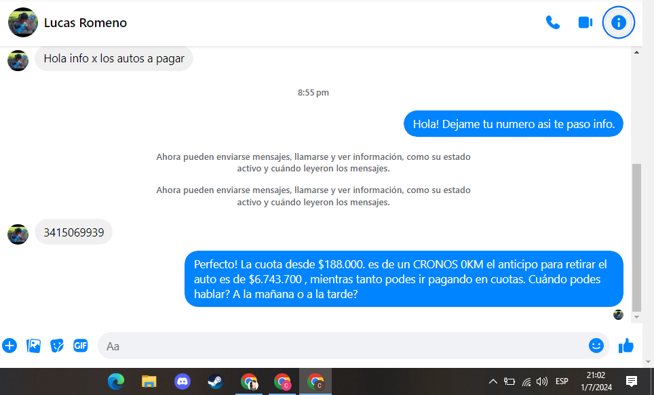Choose a sticker to send
Image resolution: width=654 pixels, height=395 pixels.
click(x=57, y=346)
